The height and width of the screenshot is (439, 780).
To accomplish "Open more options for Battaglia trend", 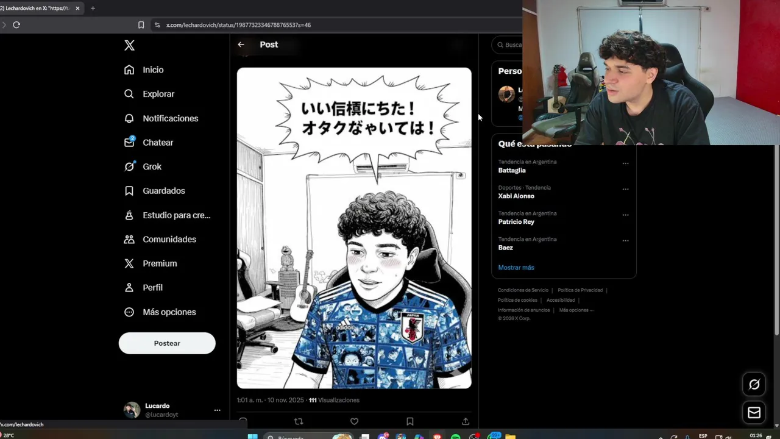I will [x=625, y=163].
